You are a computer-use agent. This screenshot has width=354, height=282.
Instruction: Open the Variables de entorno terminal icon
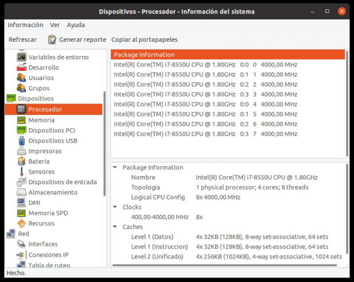[21, 57]
